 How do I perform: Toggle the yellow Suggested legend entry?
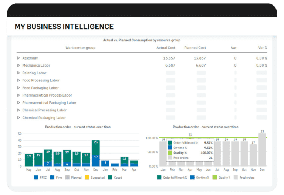[x=87, y=178]
